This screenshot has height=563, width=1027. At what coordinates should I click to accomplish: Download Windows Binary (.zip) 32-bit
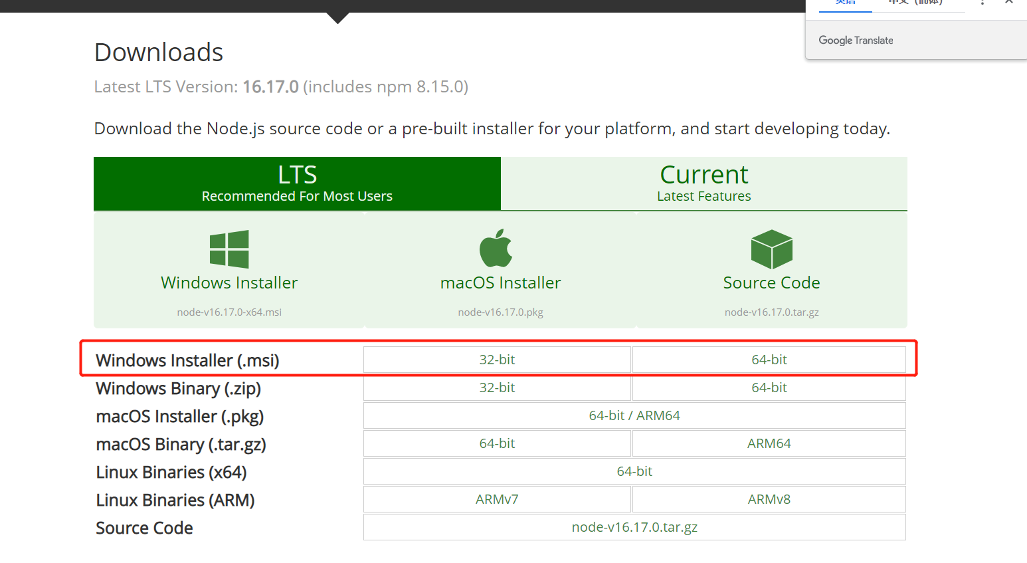(497, 388)
